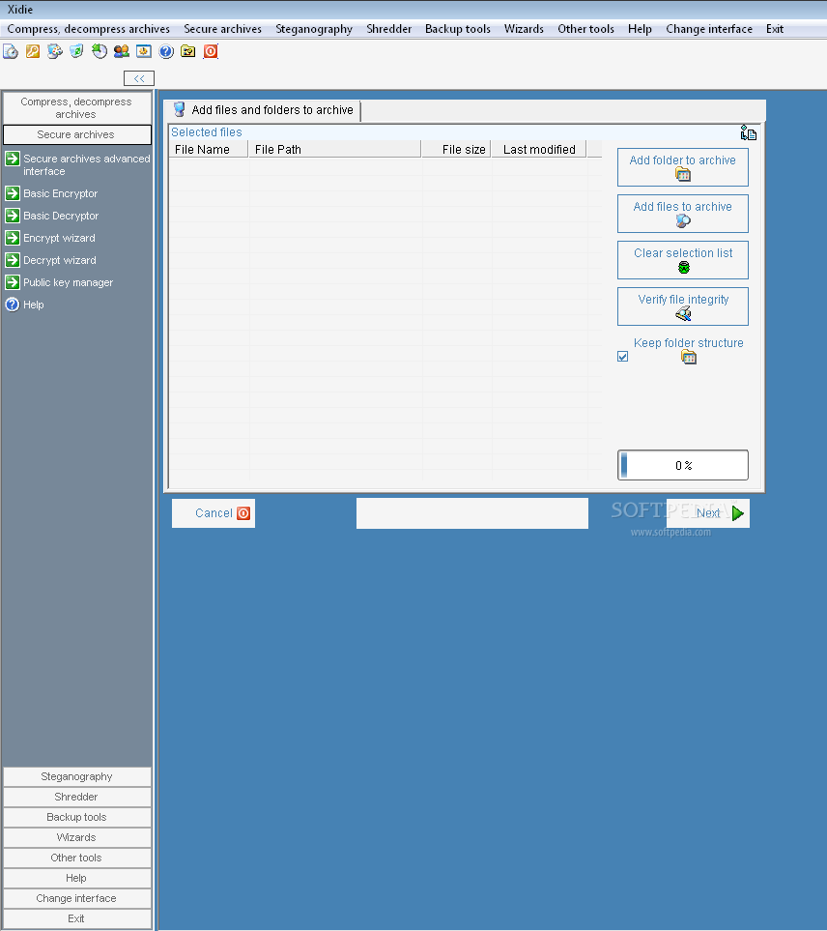Expand Compress, decompress archives sidebar section
Image resolution: width=827 pixels, height=931 pixels.
77,108
